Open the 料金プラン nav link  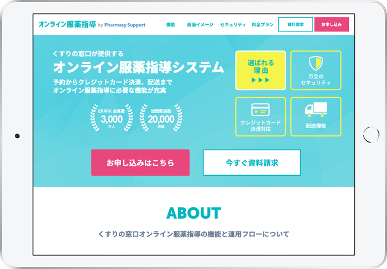pyautogui.click(x=263, y=25)
